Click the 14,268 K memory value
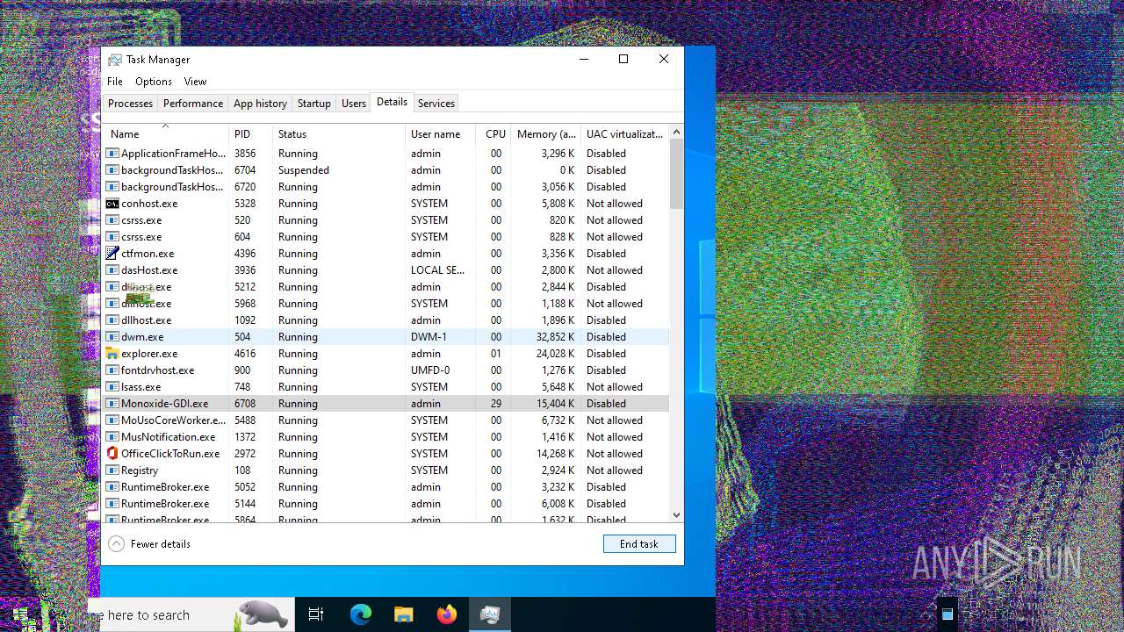Image resolution: width=1124 pixels, height=632 pixels. pos(553,454)
